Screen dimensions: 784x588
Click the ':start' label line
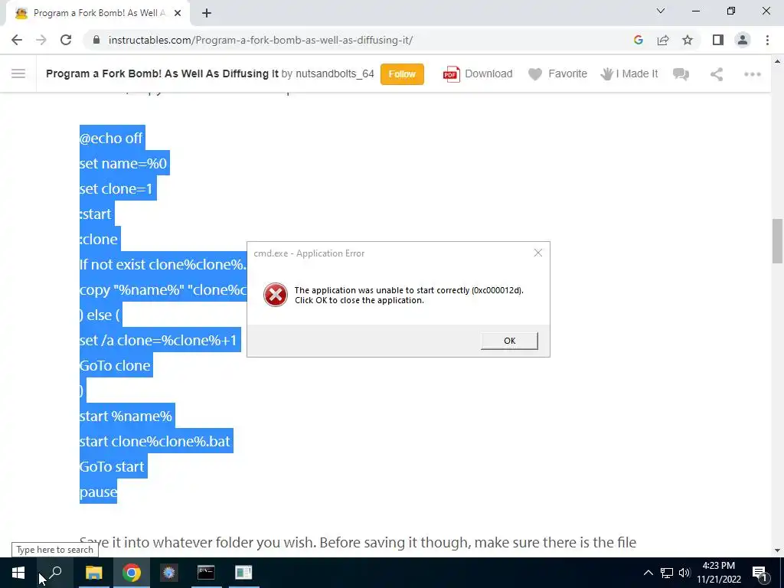point(96,214)
